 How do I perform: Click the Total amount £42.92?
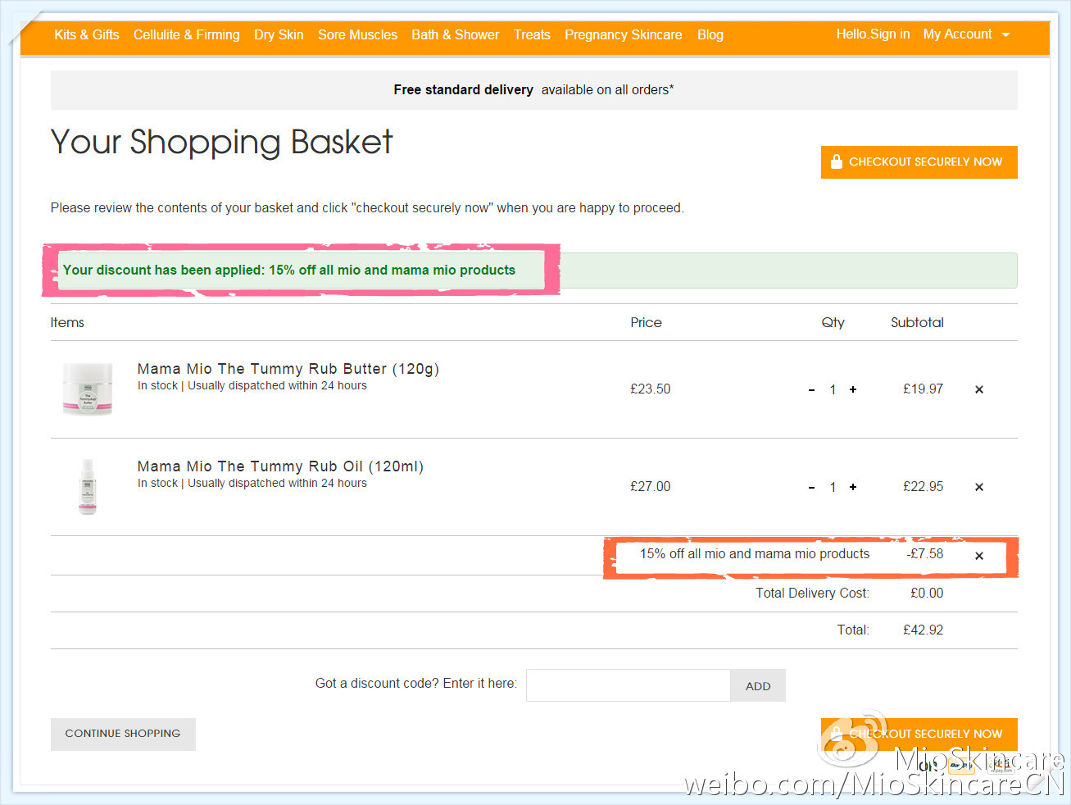924,630
